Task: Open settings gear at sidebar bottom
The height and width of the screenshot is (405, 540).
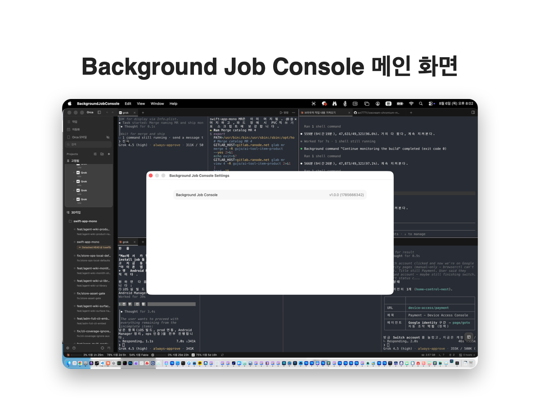Action: 68,348
